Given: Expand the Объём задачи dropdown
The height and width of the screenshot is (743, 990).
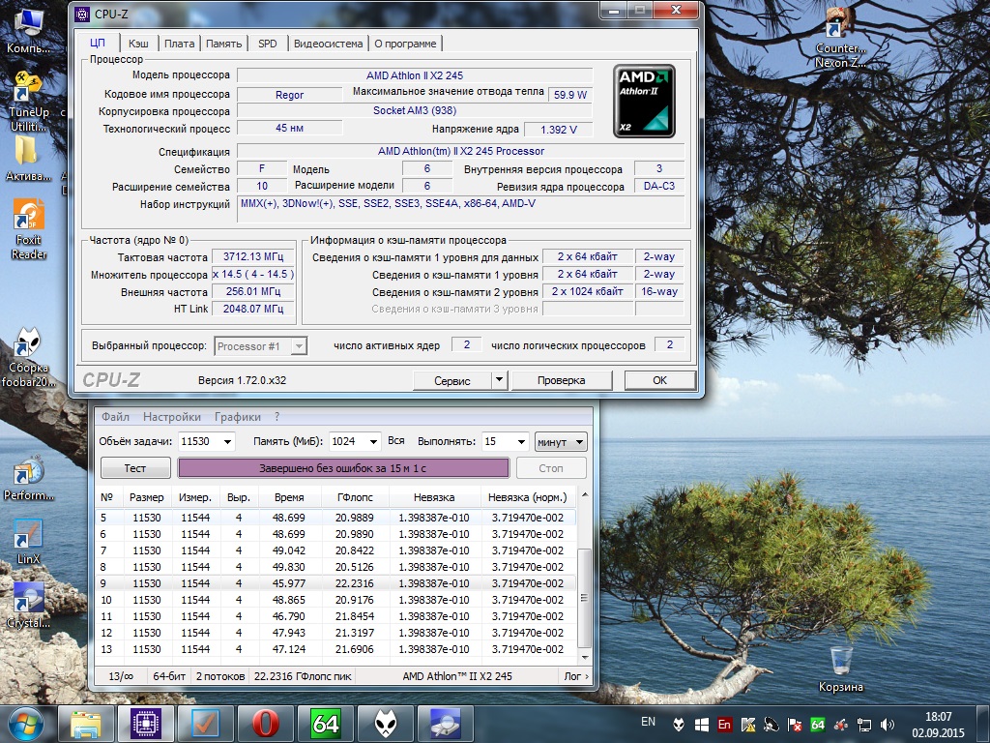Looking at the screenshot, I should coord(226,441).
